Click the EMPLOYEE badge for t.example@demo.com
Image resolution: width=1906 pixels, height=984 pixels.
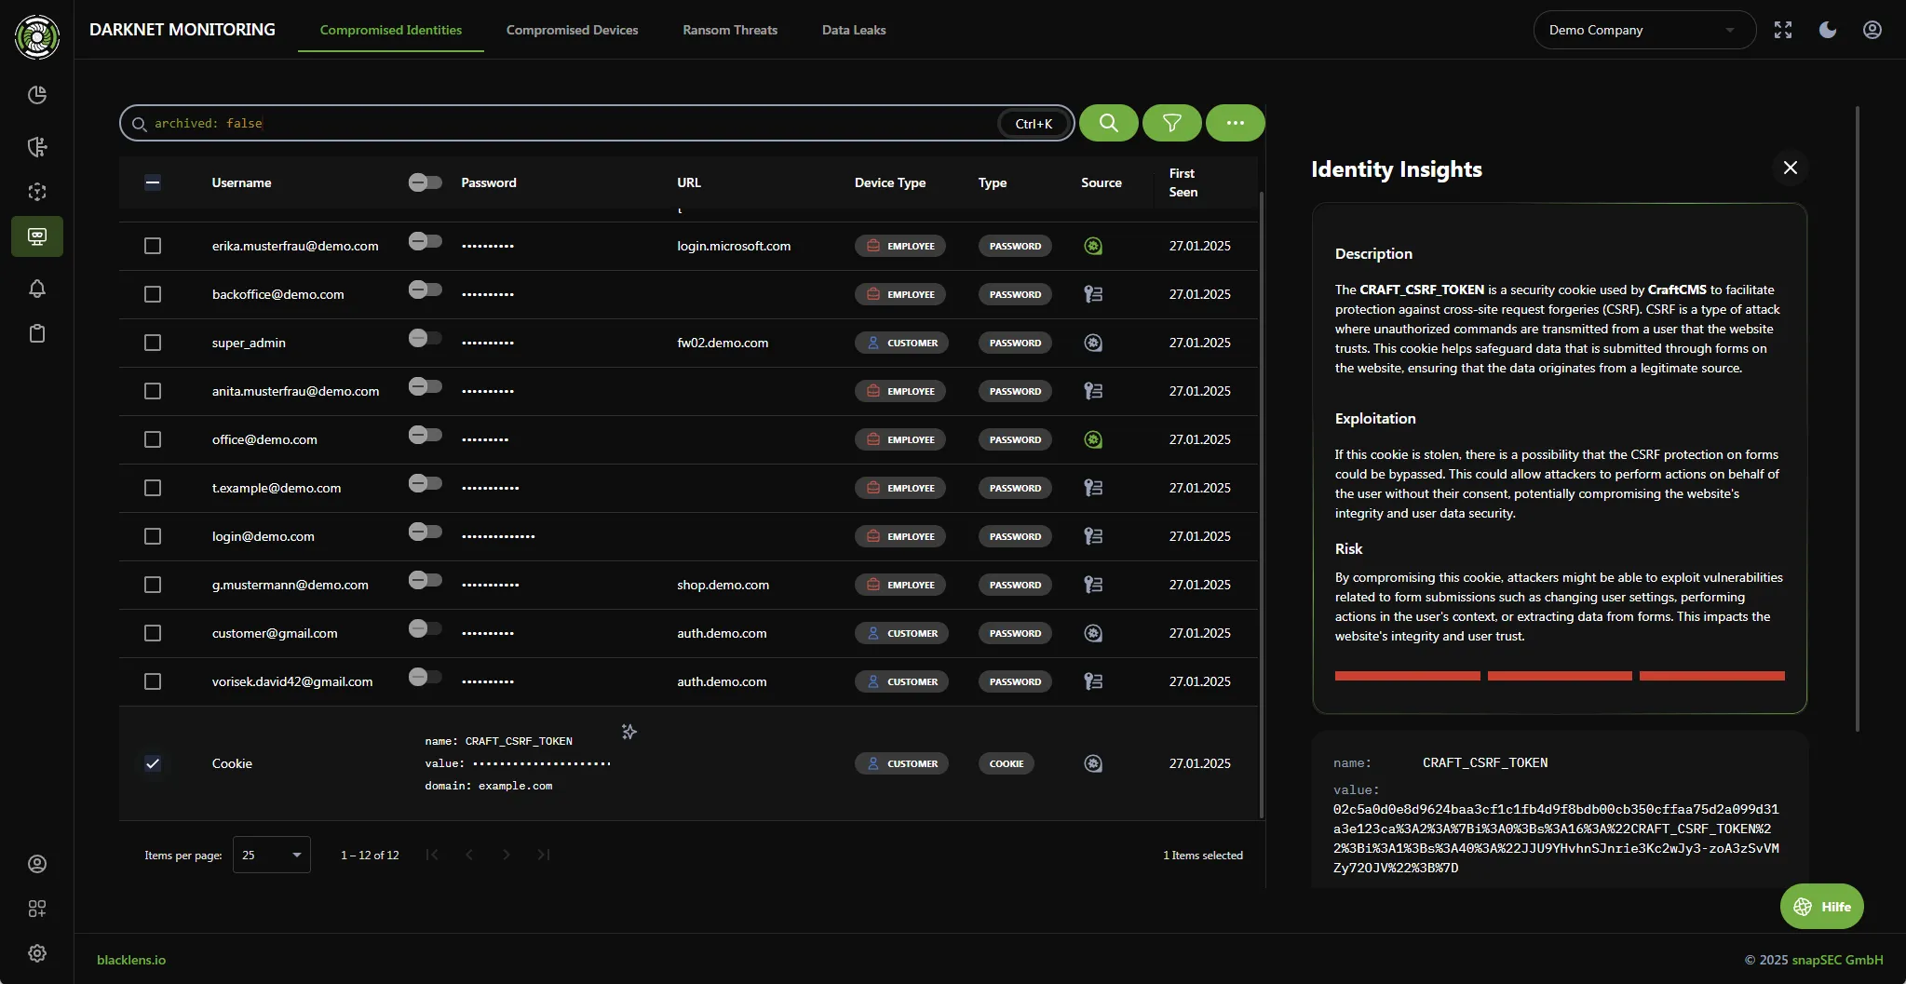point(900,488)
